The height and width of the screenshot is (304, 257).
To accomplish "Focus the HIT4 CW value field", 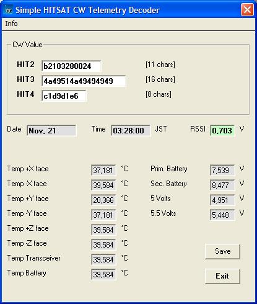I will [x=64, y=96].
